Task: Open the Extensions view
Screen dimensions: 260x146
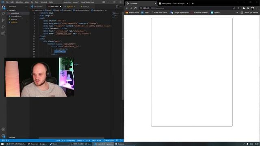Action: click(x=3, y=33)
